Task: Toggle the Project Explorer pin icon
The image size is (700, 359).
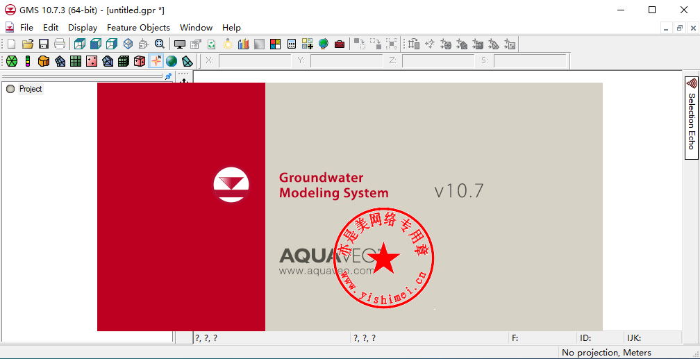Action: [x=168, y=76]
